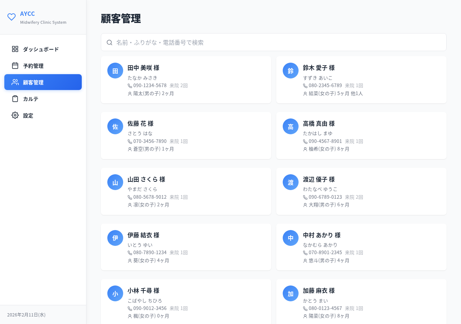Screen dimensions: 461x324
Task: Select 予約管理 in the sidebar
Action: pyautogui.click(x=33, y=65)
